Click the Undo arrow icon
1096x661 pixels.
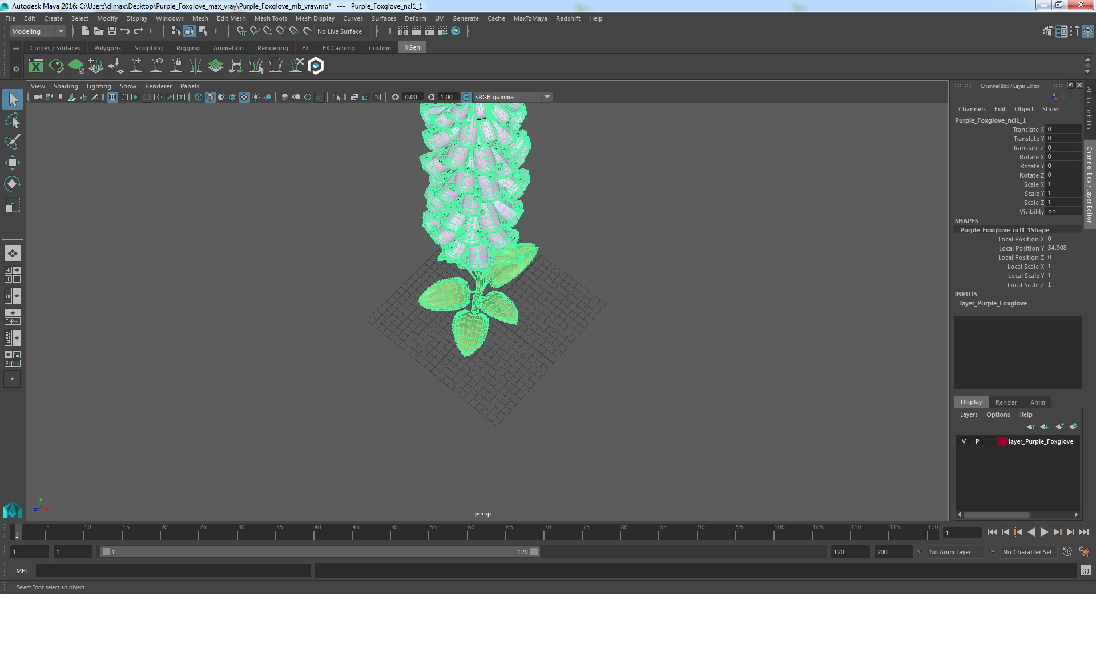[x=125, y=31]
